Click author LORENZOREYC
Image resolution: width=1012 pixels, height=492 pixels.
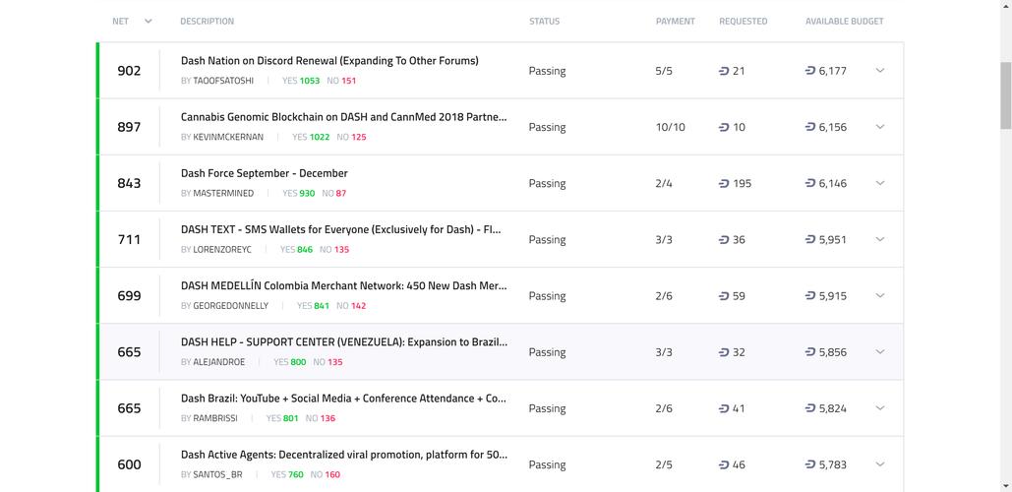pos(222,249)
